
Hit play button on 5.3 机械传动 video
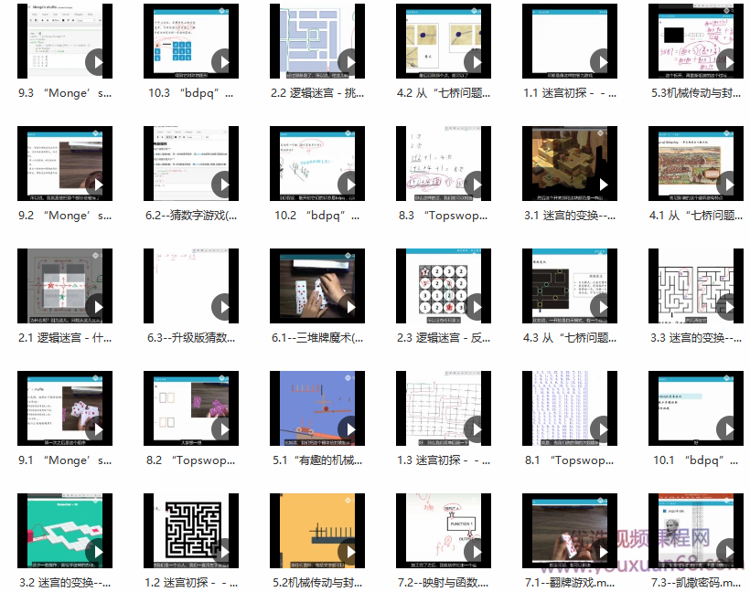pos(729,62)
